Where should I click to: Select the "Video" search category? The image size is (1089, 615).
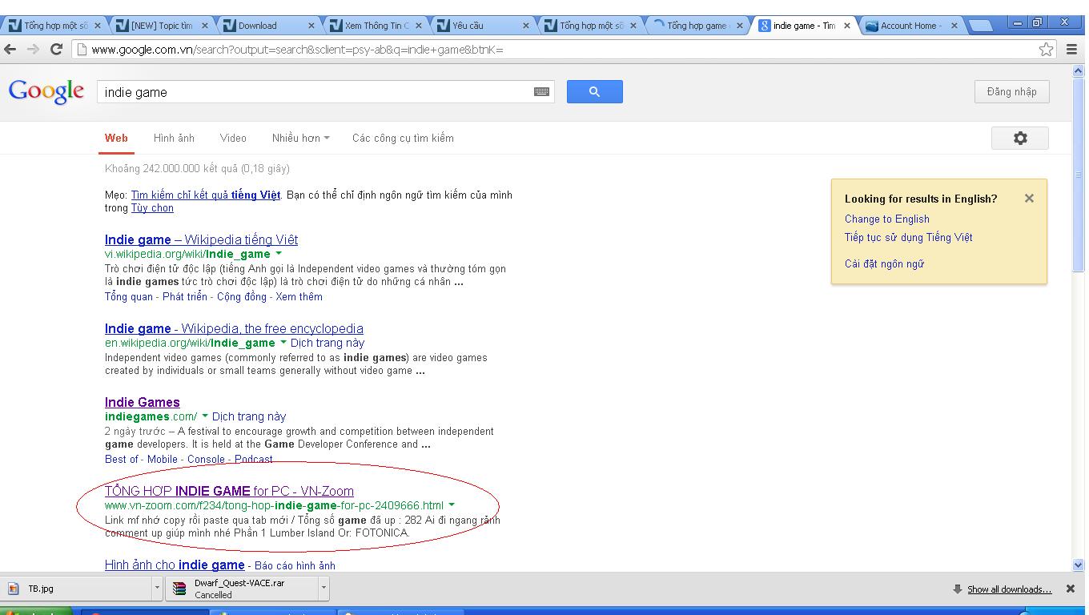click(x=233, y=138)
